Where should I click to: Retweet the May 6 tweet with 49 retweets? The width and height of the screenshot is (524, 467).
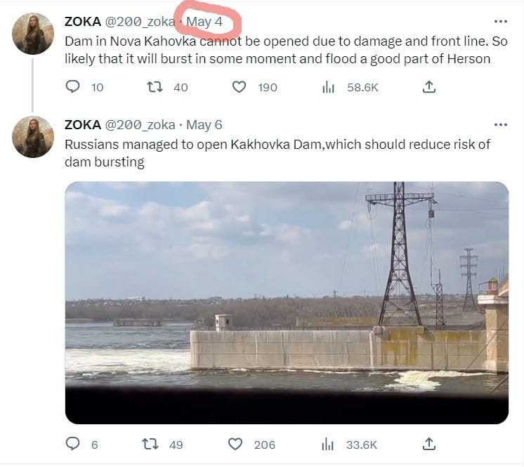[150, 445]
